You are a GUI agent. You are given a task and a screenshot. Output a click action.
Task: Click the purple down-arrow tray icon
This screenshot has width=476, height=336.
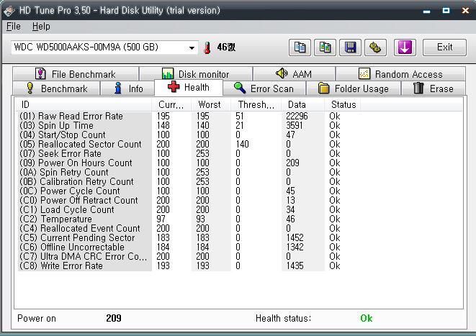(405, 47)
